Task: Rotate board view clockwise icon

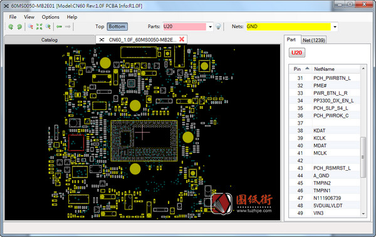Action: 19,26
